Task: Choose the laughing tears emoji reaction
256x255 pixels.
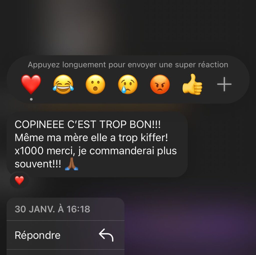Action: [x=63, y=84]
